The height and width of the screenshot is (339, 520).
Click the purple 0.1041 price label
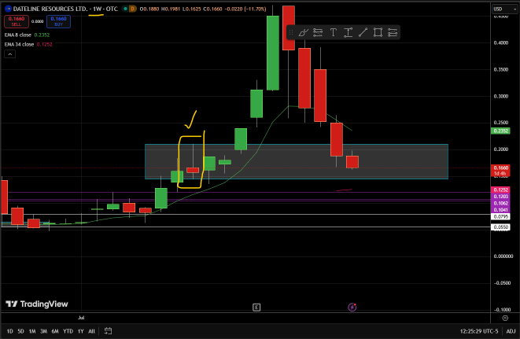click(x=500, y=210)
